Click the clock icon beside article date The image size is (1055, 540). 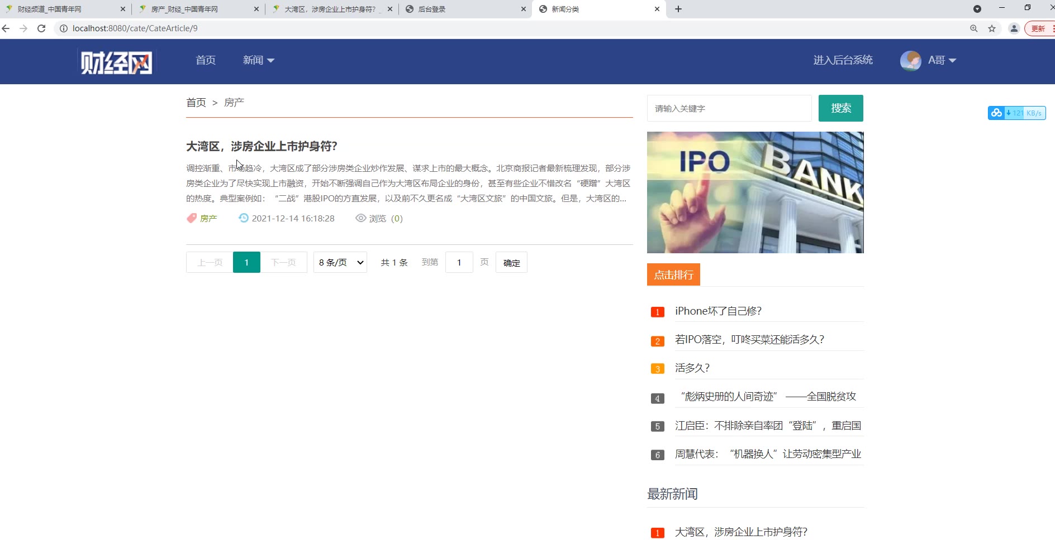[x=244, y=218]
